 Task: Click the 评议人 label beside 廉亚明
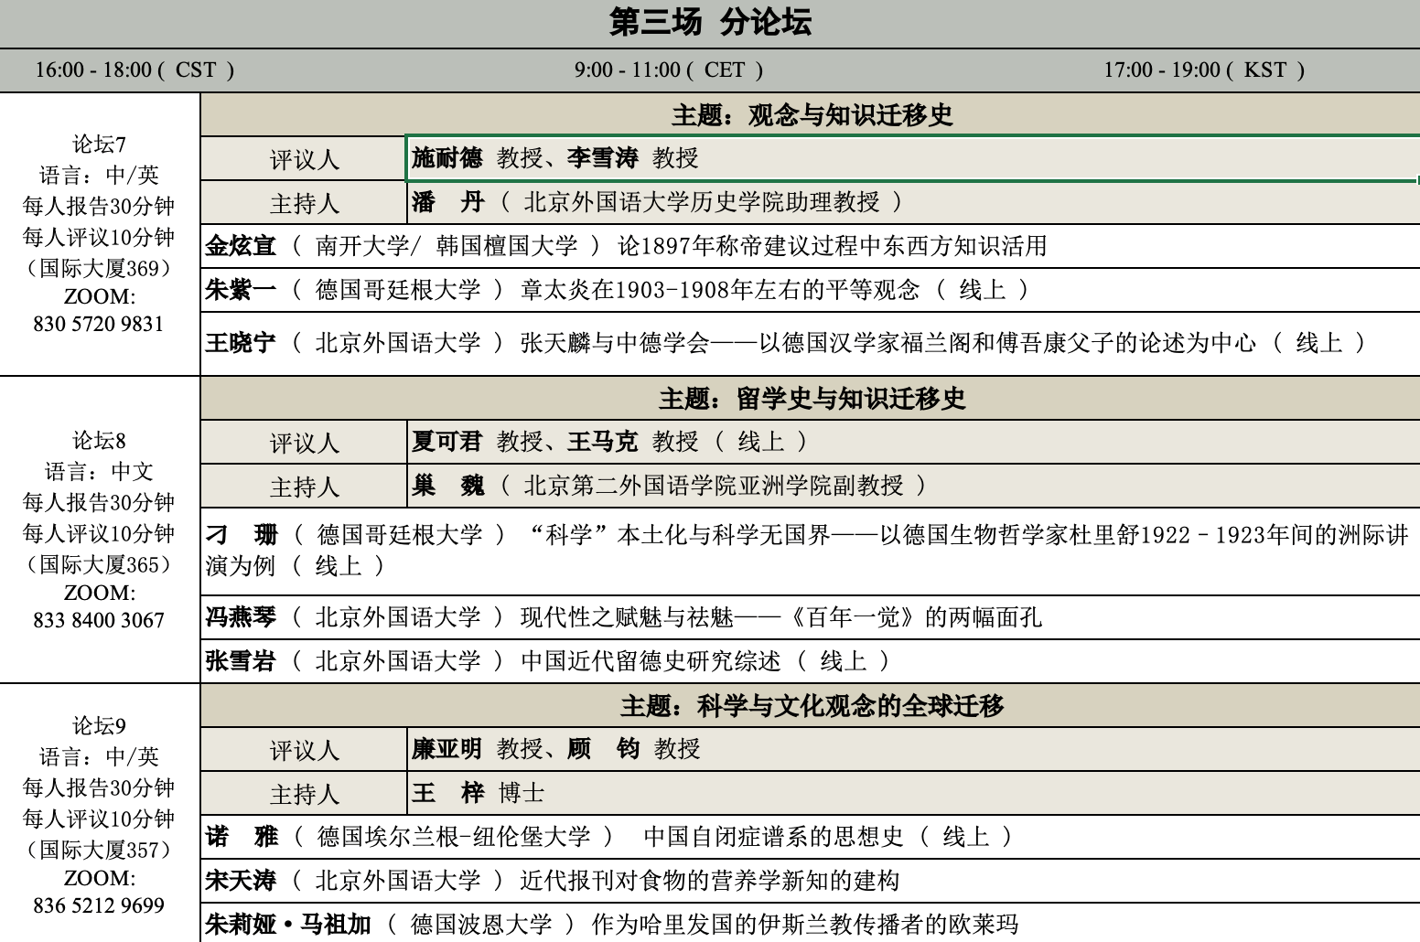[304, 751]
